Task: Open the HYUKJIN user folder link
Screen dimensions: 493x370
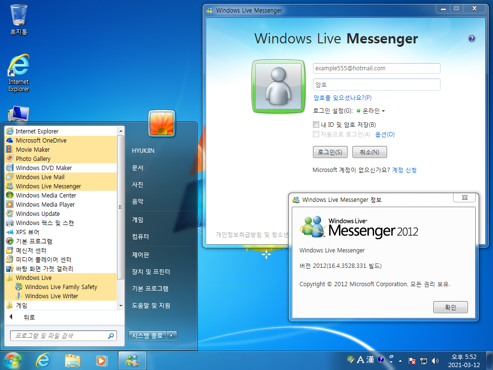Action: coord(143,151)
